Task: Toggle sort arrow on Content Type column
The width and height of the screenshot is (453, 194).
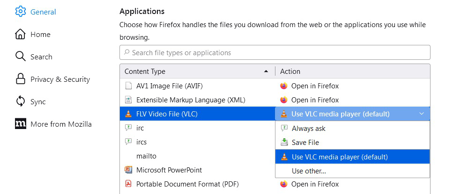Action: tap(266, 72)
